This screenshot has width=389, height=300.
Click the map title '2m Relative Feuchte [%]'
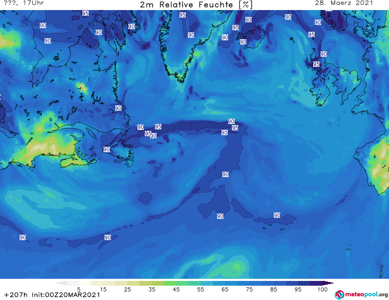tap(196, 5)
